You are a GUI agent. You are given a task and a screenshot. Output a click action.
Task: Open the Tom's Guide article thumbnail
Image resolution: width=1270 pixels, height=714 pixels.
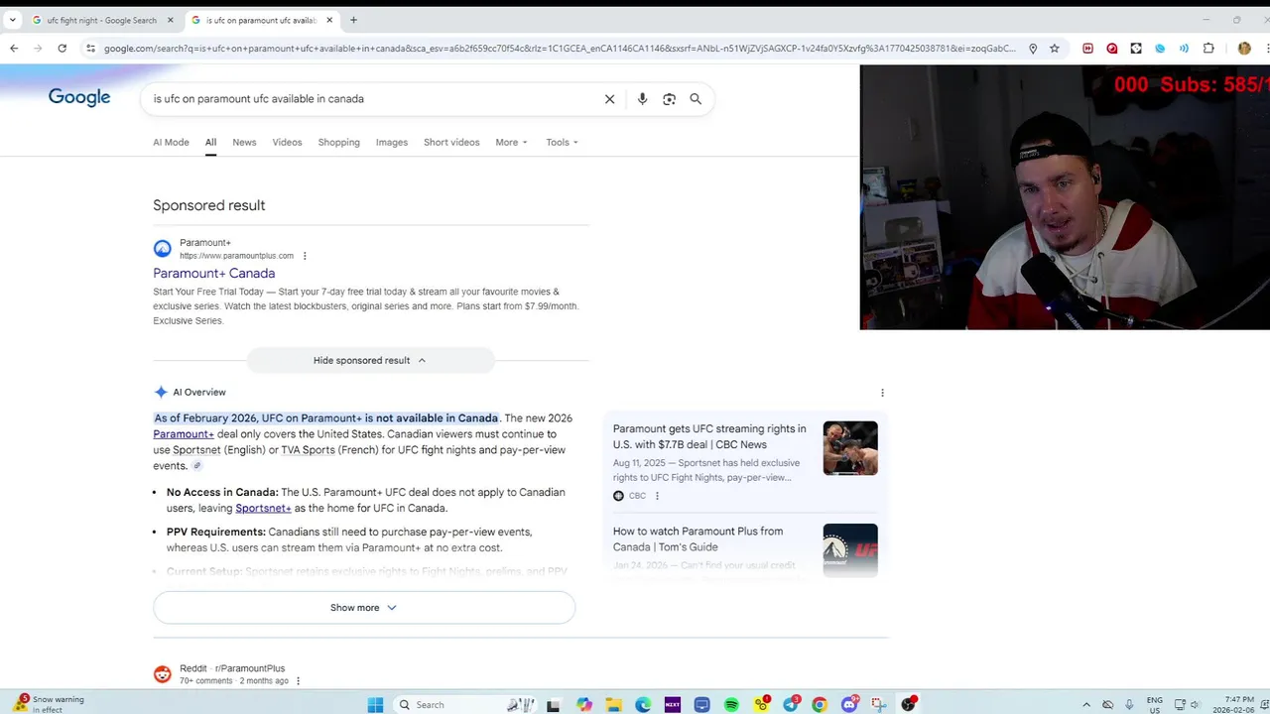pyautogui.click(x=850, y=550)
